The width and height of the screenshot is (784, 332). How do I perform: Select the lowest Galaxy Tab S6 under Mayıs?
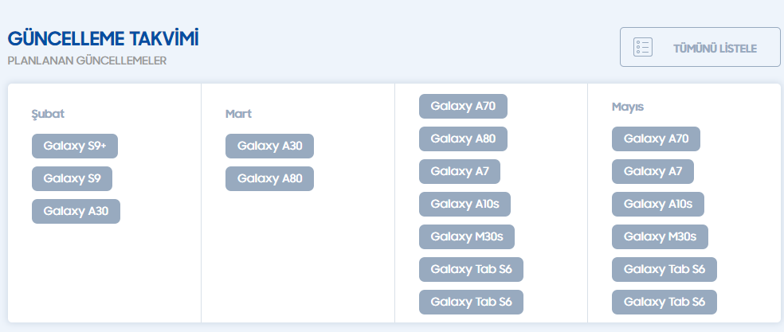(664, 302)
